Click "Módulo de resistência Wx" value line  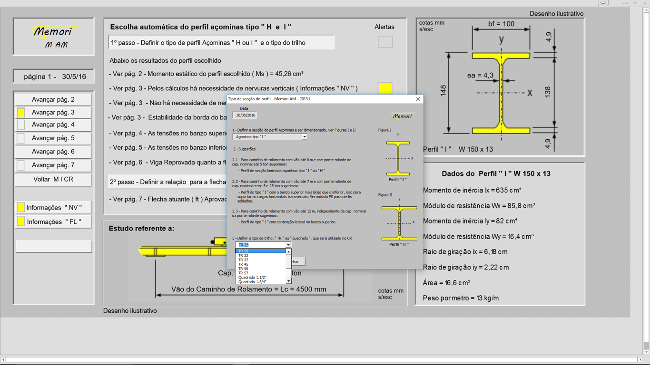point(479,206)
